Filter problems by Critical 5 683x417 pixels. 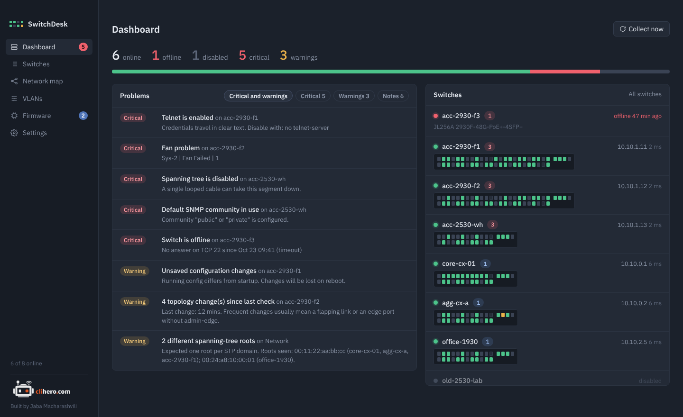313,96
